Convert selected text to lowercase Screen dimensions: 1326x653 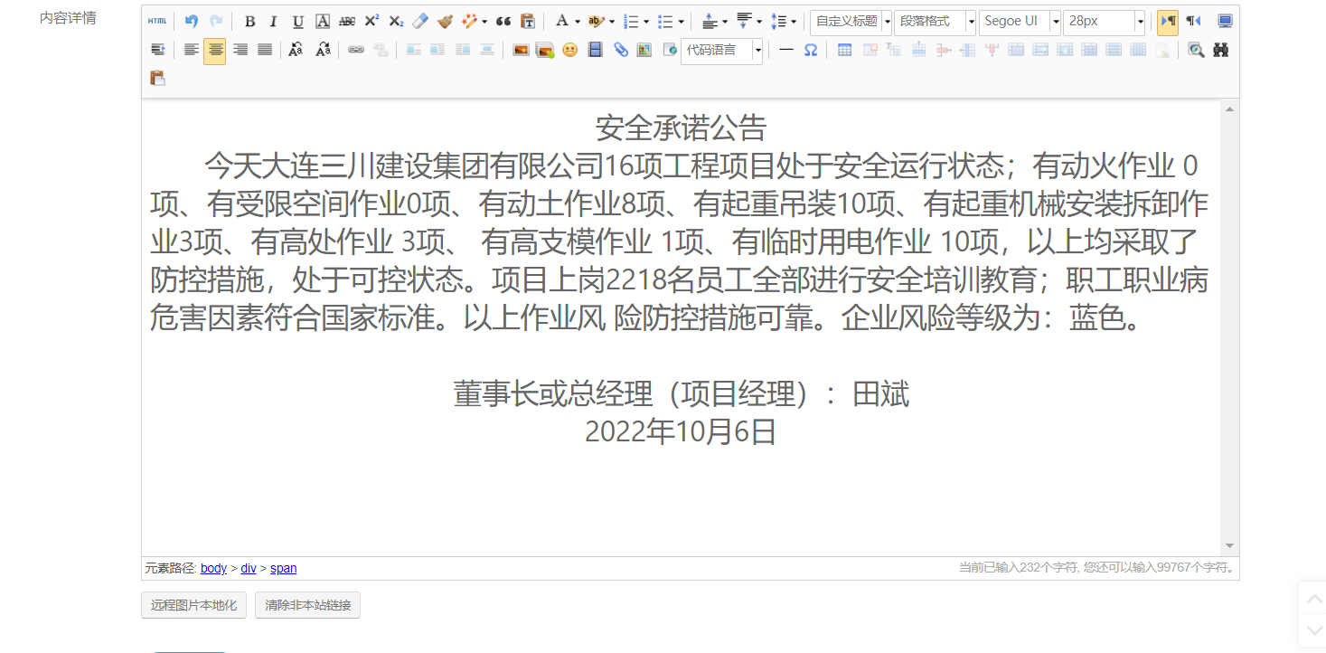point(323,50)
